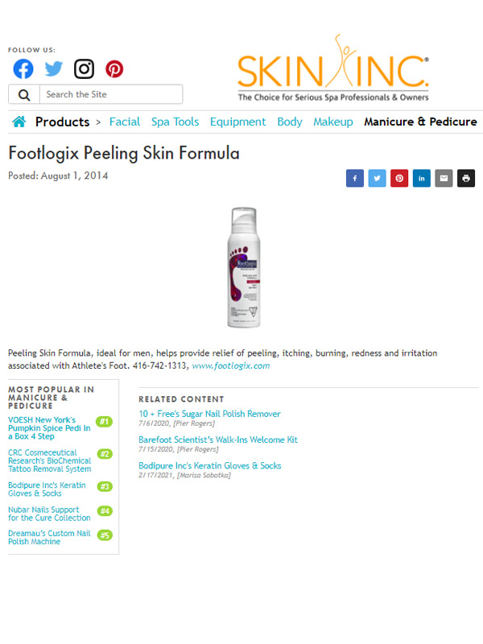The height and width of the screenshot is (644, 483).
Task: Open the Instagram follow icon
Action: click(84, 69)
